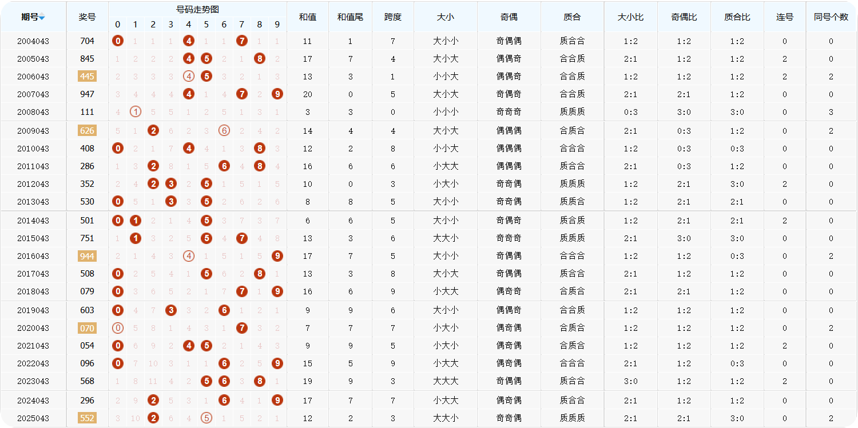Click period number 2004043
Screen dimensions: 858x428
[33, 41]
